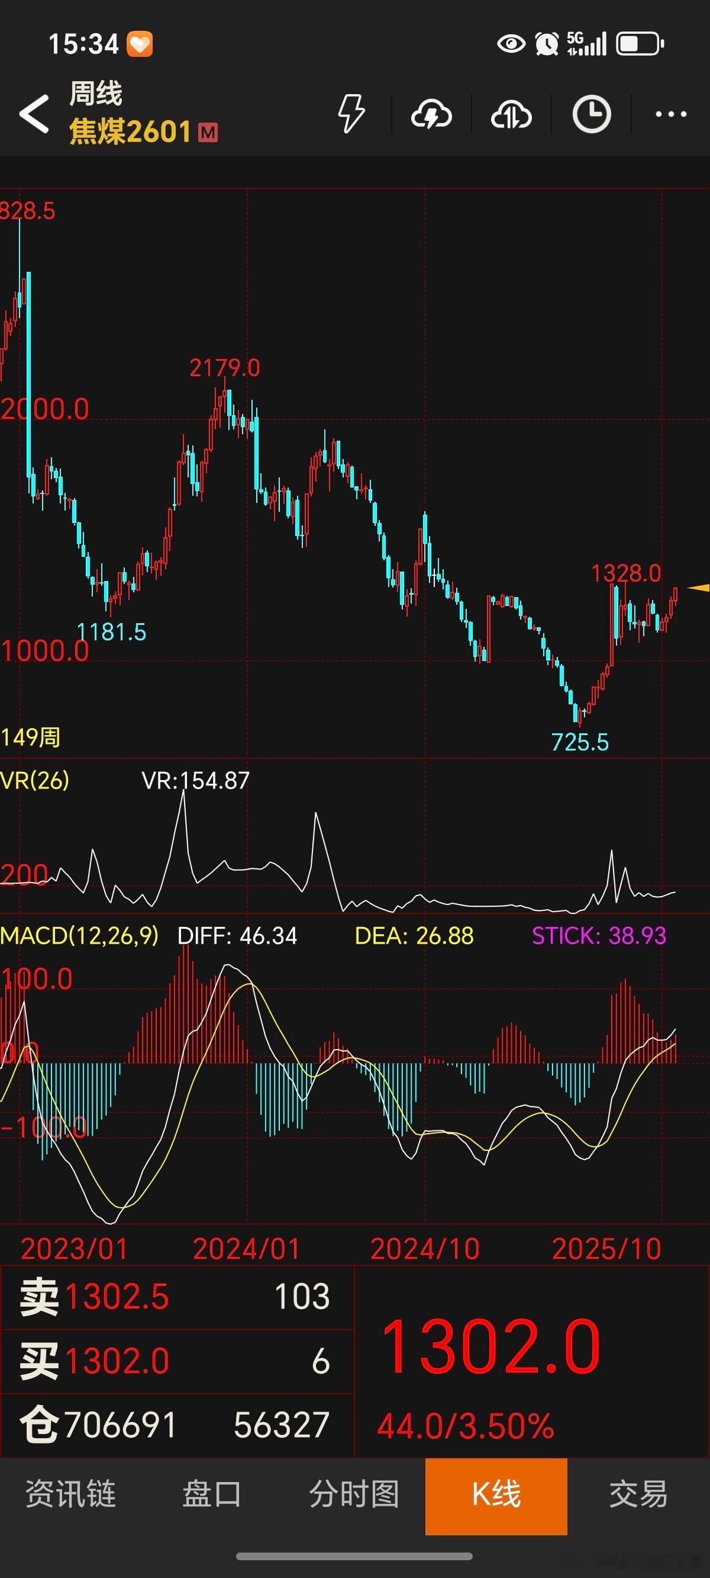Tap the 2179.0 high label on chart
The image size is (710, 1578).
coord(225,367)
